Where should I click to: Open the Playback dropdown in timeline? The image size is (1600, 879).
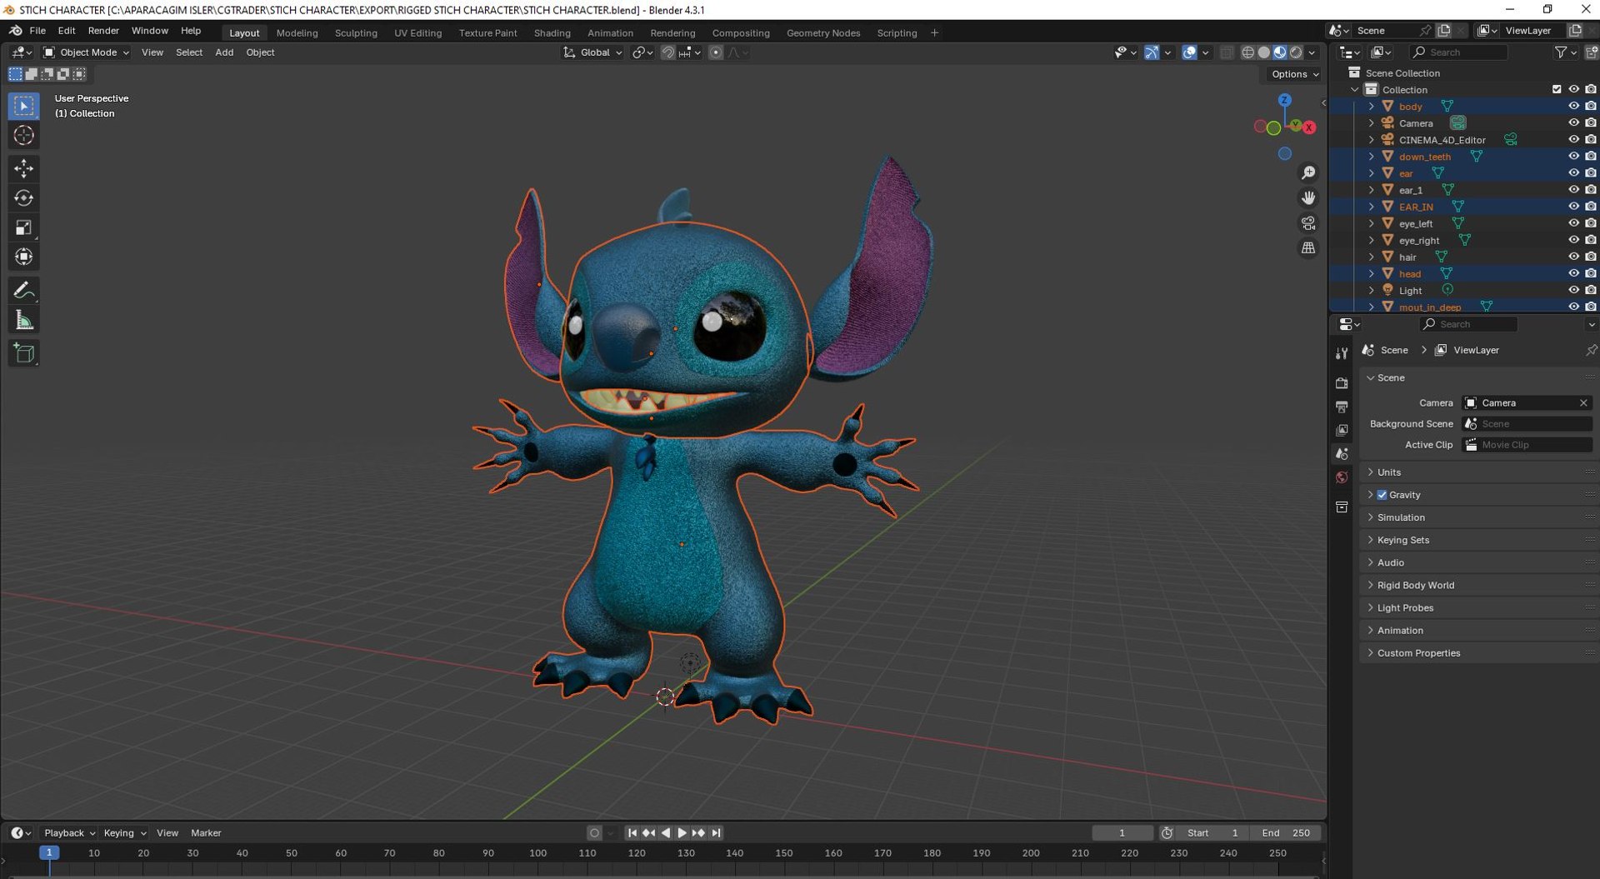69,833
